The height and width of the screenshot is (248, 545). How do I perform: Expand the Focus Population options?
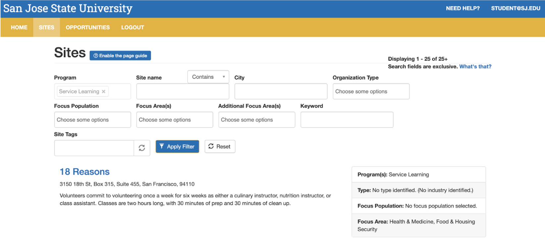click(92, 120)
